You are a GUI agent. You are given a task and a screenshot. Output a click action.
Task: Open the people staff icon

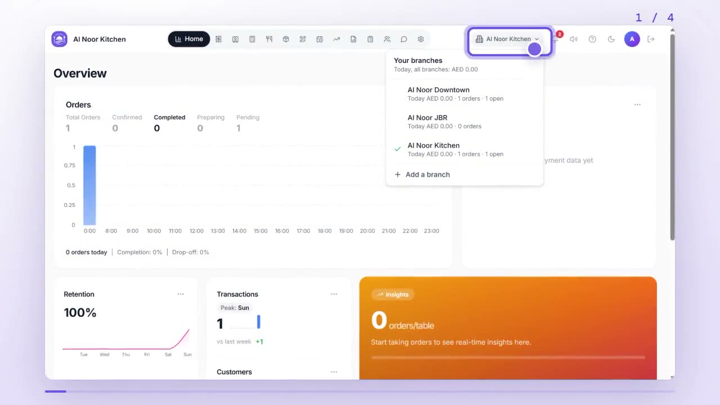click(x=387, y=39)
